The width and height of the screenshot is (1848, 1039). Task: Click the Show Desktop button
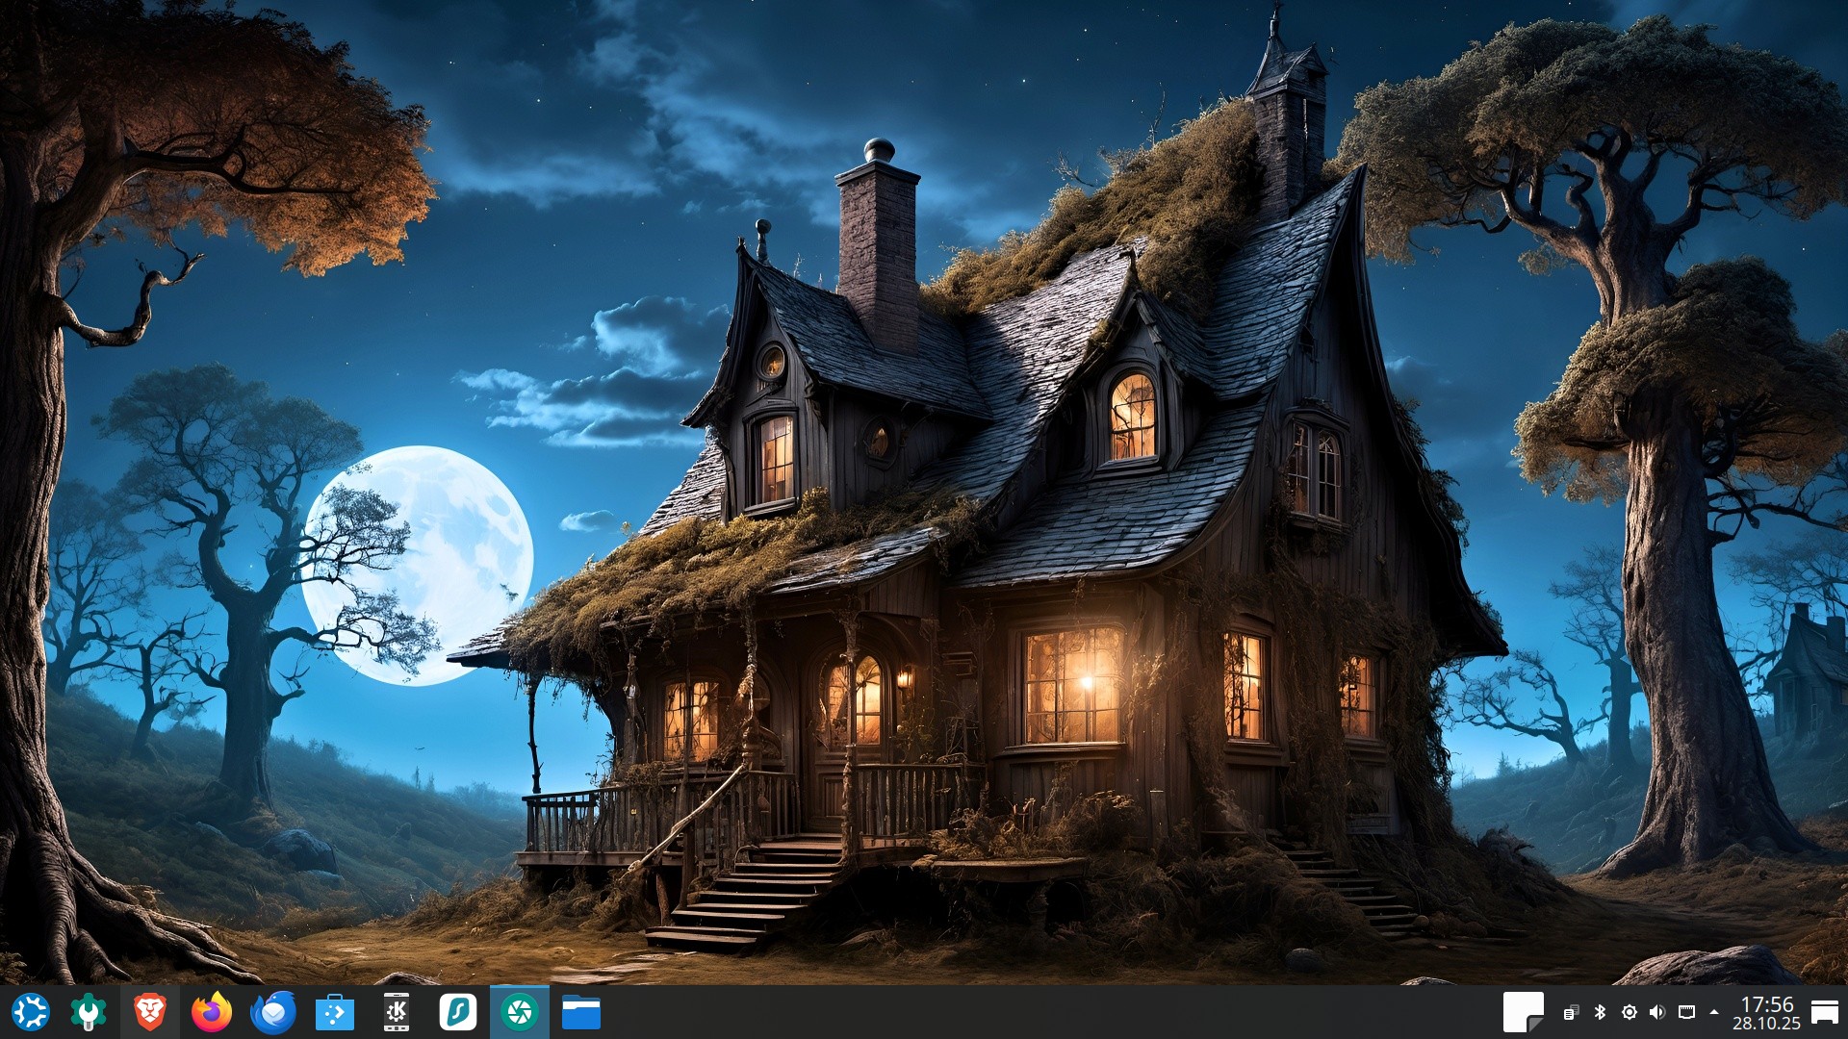tap(1825, 1012)
